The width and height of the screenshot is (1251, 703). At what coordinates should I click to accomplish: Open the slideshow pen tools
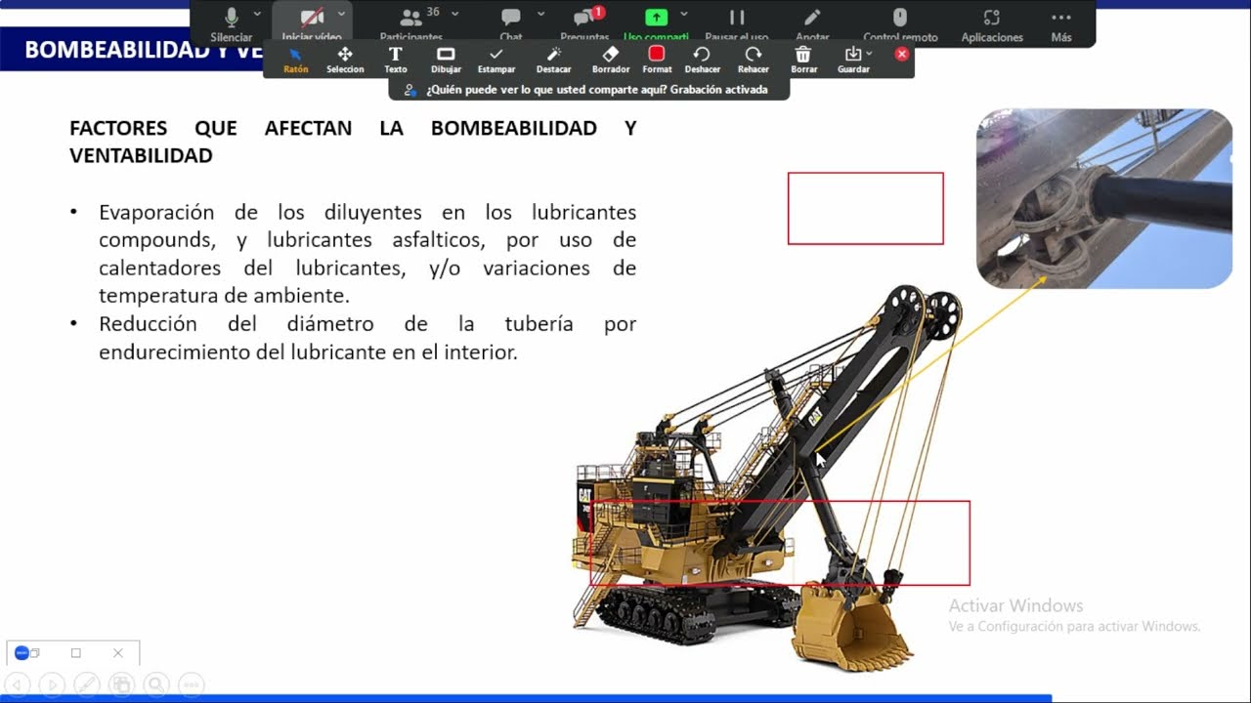87,684
